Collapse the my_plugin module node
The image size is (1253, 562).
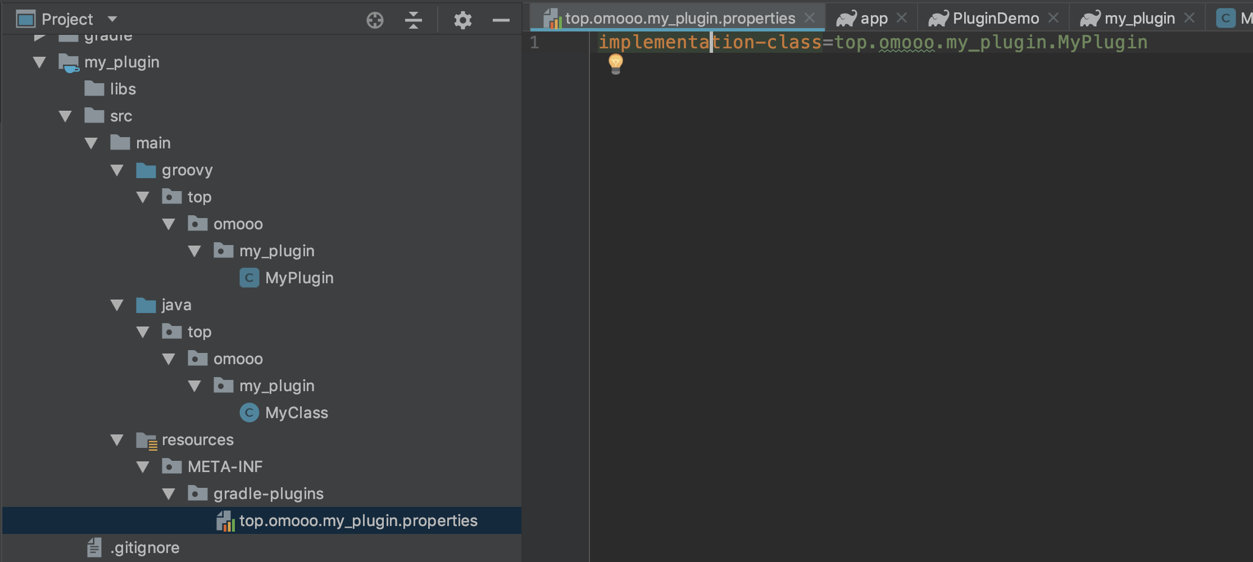click(39, 62)
